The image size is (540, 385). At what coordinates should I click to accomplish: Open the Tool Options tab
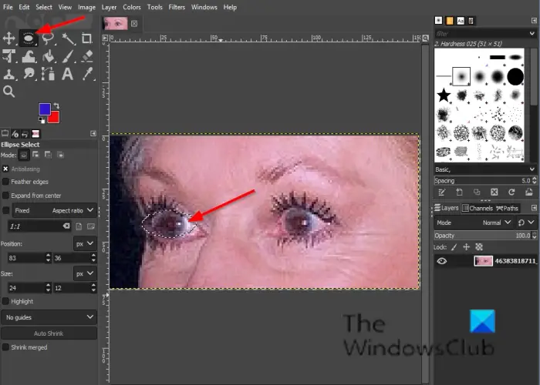pyautogui.click(x=5, y=134)
